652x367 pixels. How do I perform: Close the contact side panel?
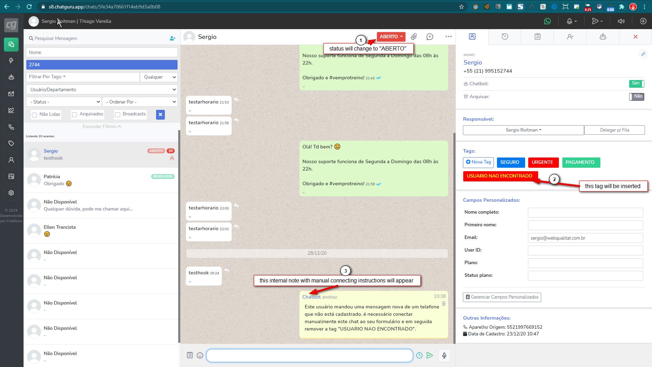635,36
